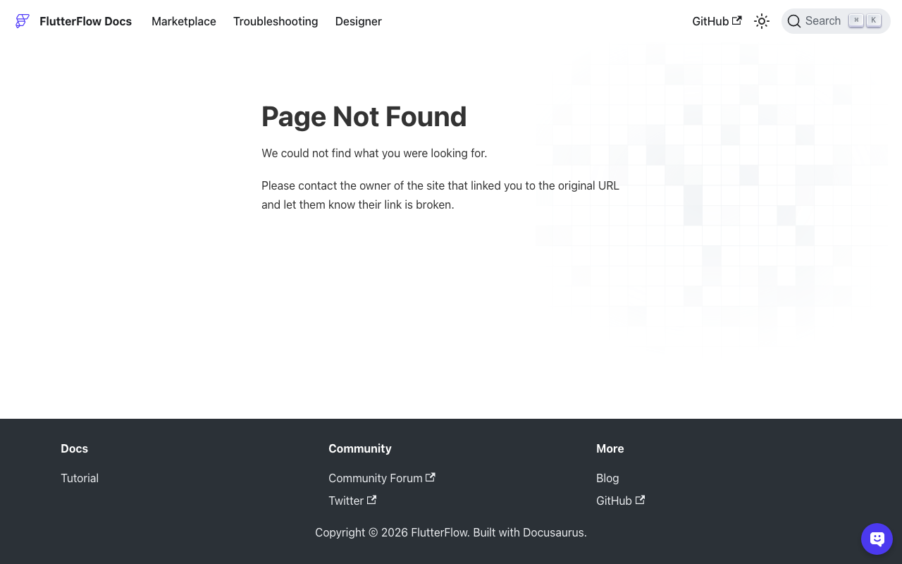Open the chat assistant bubble icon
902x564 pixels.
[877, 539]
